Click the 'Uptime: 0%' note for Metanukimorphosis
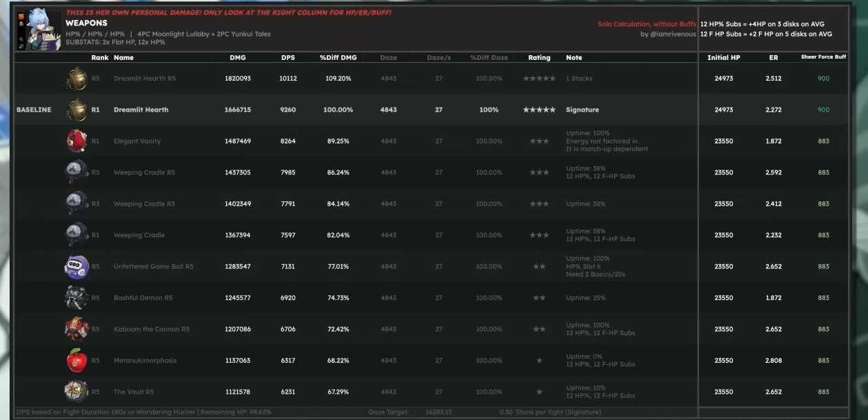 pos(584,357)
